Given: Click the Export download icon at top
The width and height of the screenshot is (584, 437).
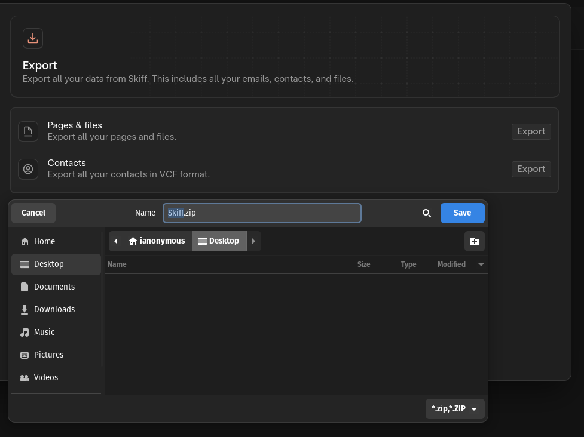Looking at the screenshot, I should pos(33,39).
